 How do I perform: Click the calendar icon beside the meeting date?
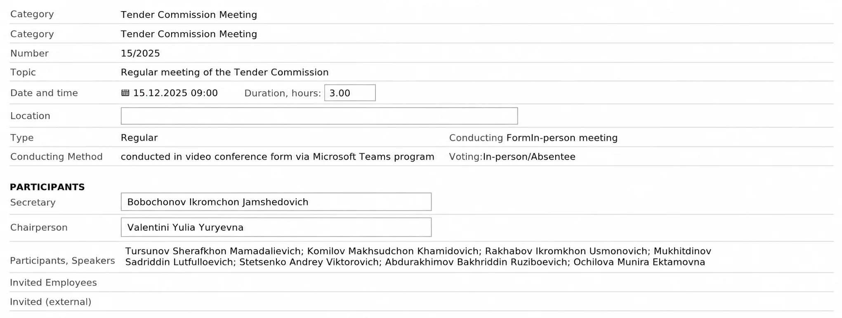125,93
